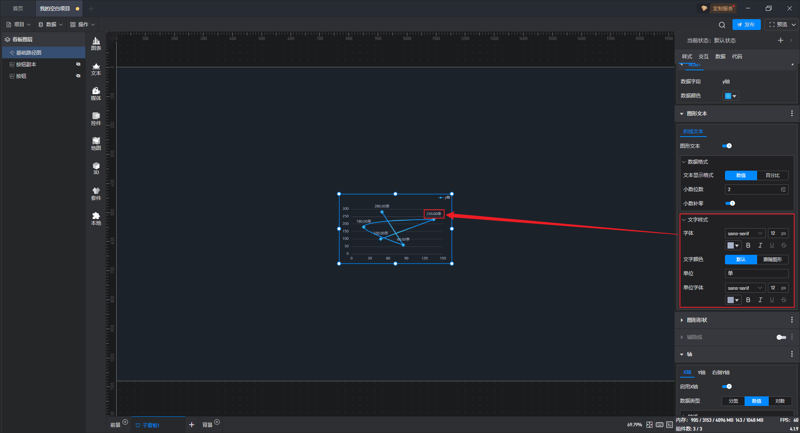Open the 3D component palette

96,169
